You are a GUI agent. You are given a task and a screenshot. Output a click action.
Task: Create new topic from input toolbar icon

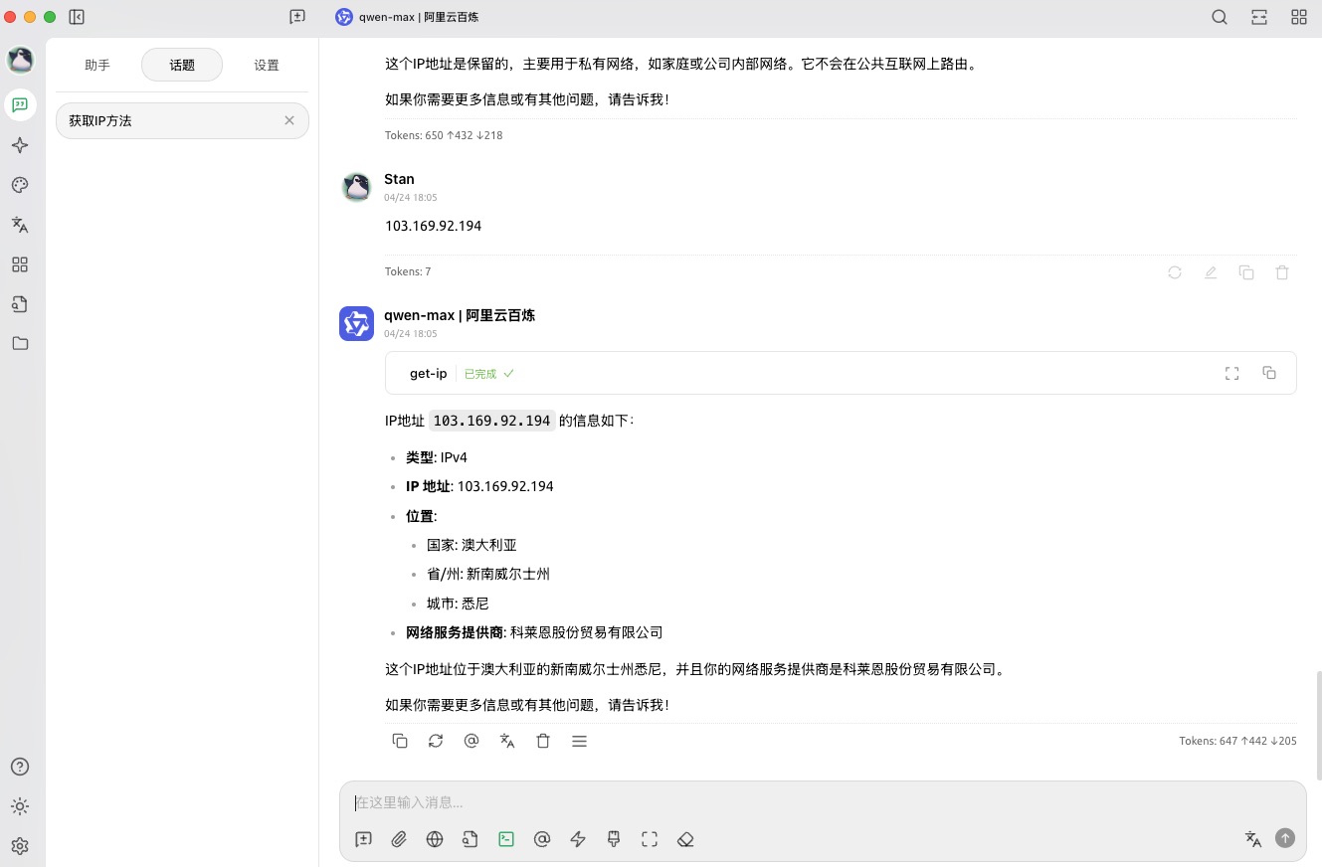[x=363, y=839]
